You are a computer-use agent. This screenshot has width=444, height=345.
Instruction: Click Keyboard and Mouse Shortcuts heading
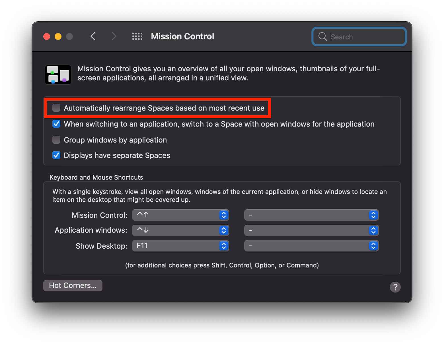96,177
